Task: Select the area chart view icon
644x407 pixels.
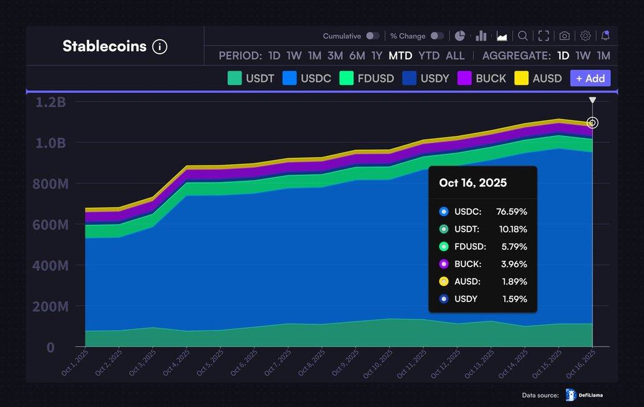Action: pos(502,36)
